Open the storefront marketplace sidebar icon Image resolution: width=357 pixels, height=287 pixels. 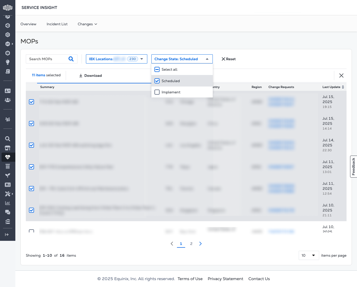(x=8, y=148)
